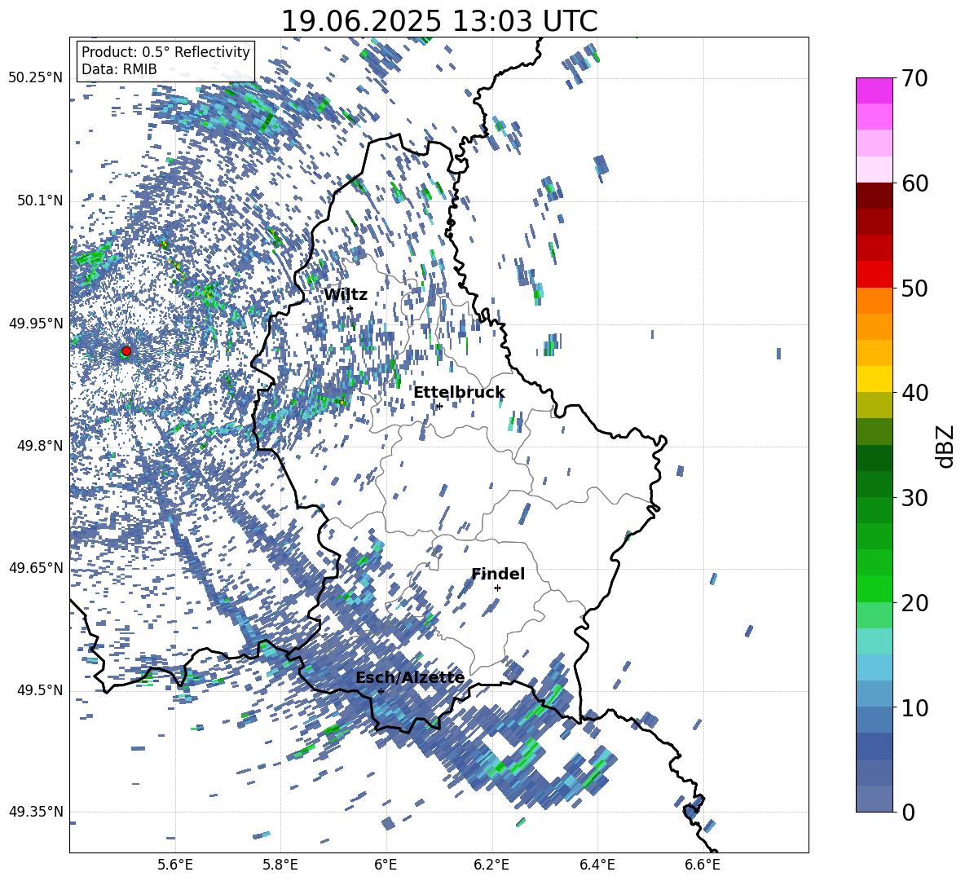Click the Product: 0.5° Reflectivity text
The height and width of the screenshot is (881, 965).
pyautogui.click(x=165, y=51)
